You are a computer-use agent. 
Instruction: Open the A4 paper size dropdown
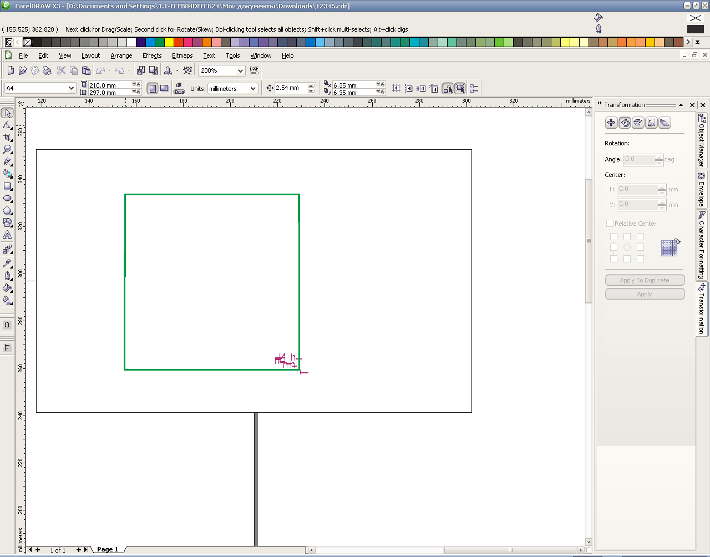point(71,88)
